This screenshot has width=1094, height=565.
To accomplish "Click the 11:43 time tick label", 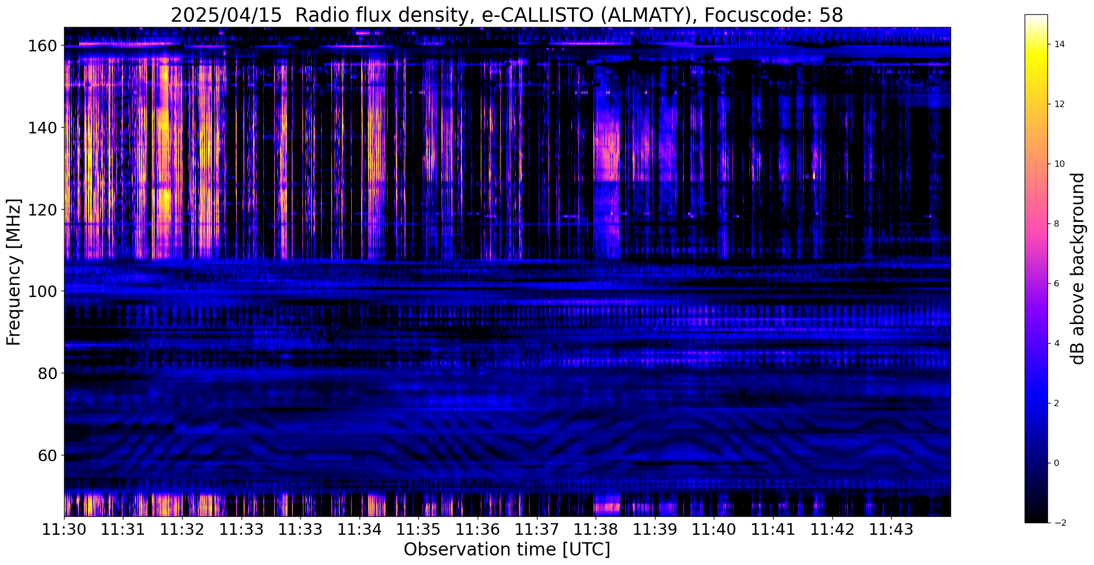I will (892, 530).
